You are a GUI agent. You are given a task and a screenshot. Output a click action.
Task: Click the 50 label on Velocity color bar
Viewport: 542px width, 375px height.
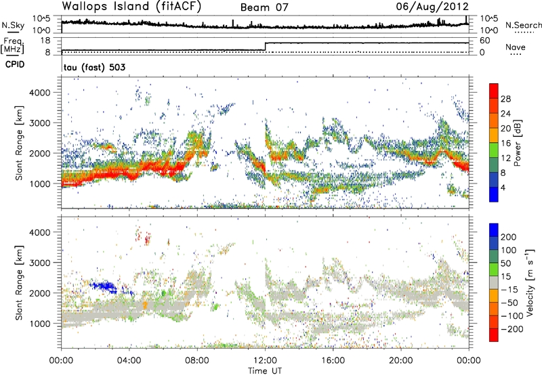(x=506, y=263)
